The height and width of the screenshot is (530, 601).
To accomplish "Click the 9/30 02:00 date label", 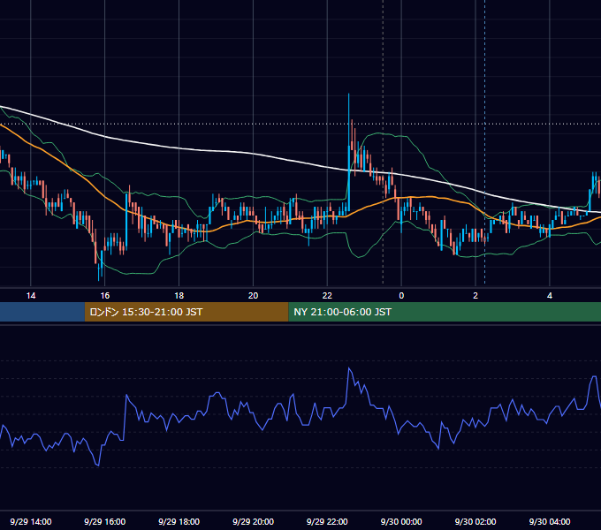I will tap(475, 521).
